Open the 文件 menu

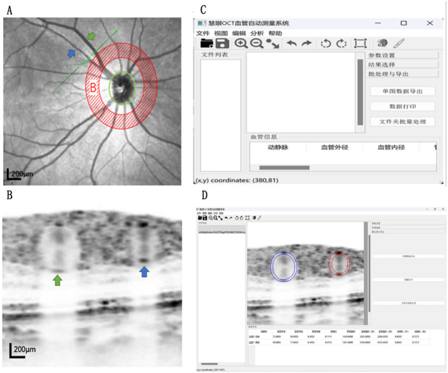pos(203,33)
